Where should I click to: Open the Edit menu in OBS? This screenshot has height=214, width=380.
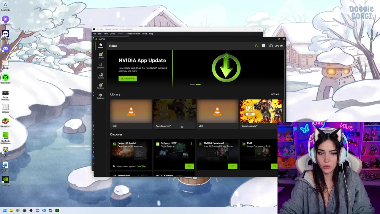[x=100, y=34]
